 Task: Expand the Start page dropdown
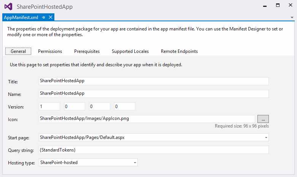point(266,137)
